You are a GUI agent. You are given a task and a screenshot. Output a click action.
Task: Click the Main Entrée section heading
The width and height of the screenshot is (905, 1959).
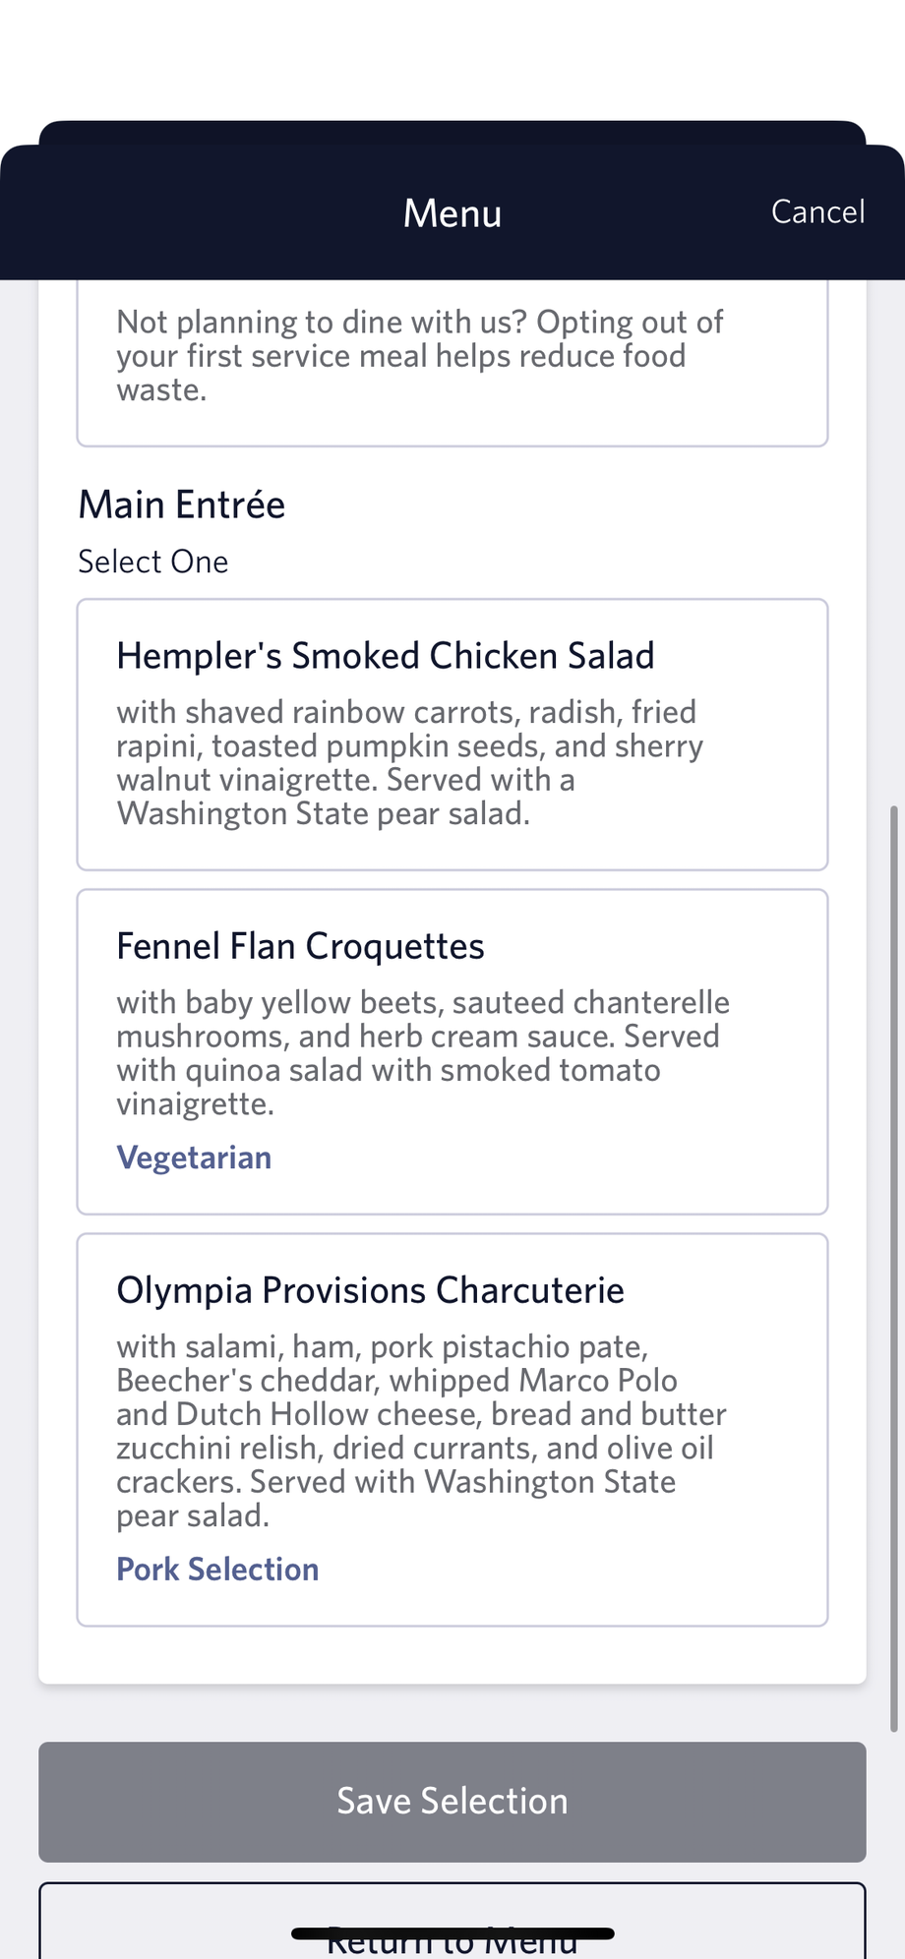(x=182, y=505)
